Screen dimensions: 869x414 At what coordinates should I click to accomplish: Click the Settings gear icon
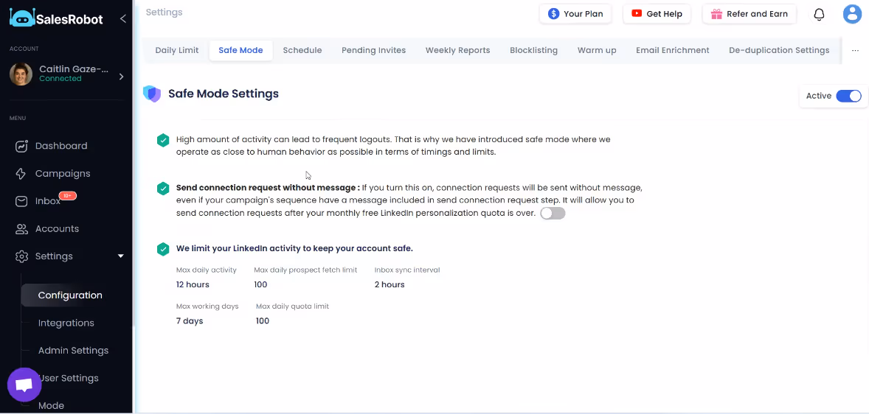(21, 257)
